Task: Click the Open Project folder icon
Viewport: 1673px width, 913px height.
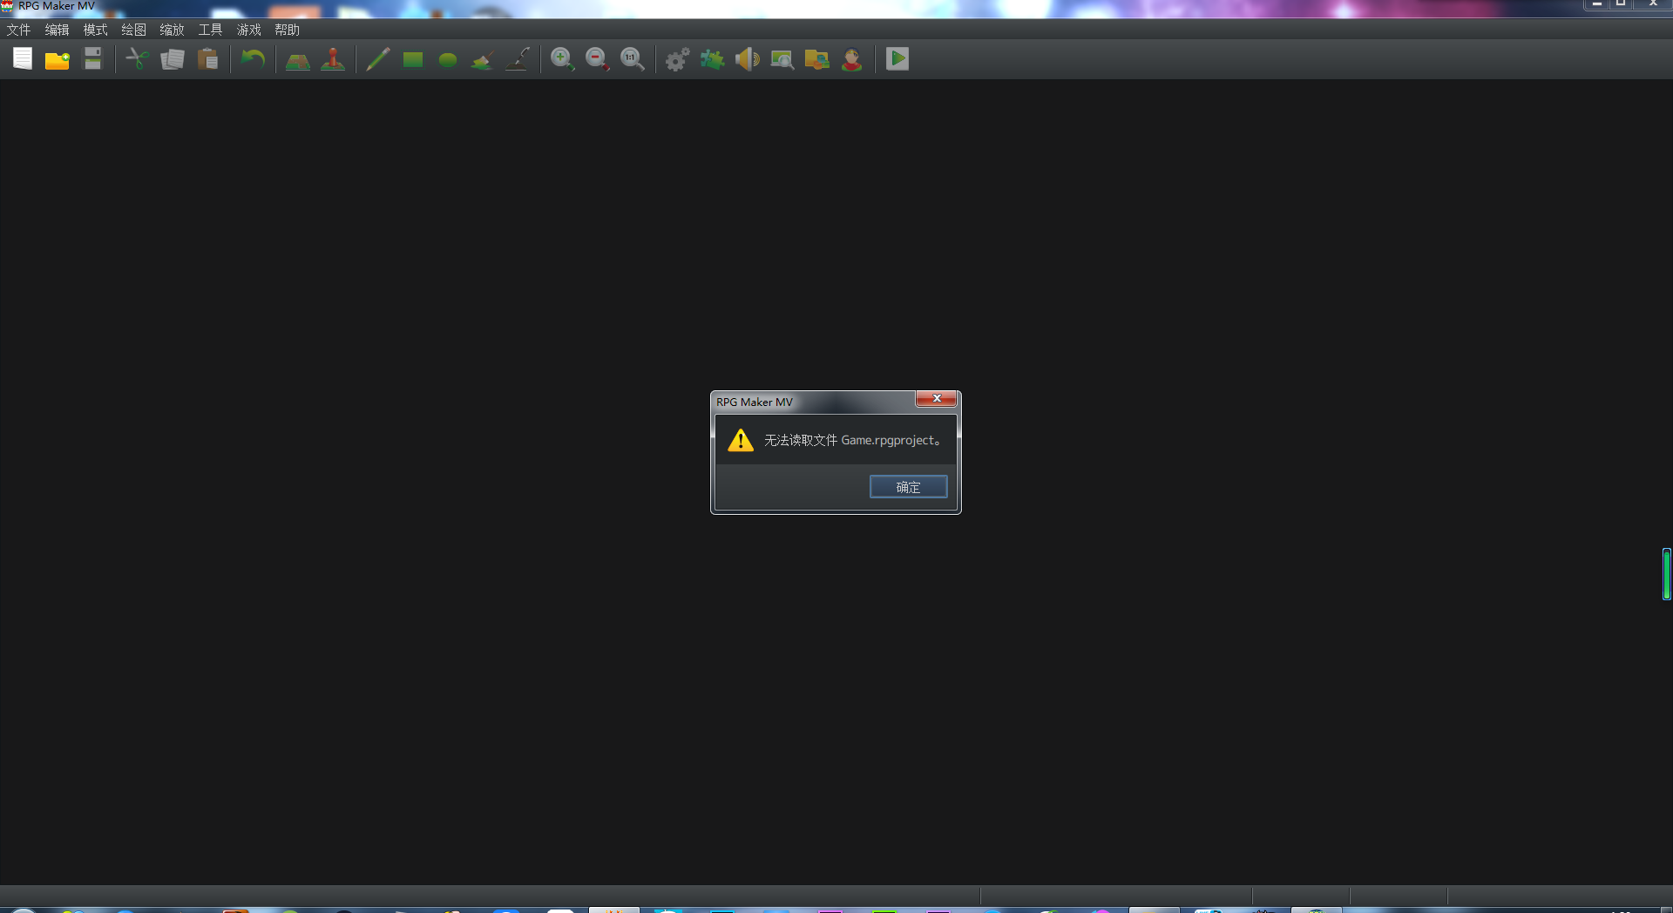Action: (58, 59)
